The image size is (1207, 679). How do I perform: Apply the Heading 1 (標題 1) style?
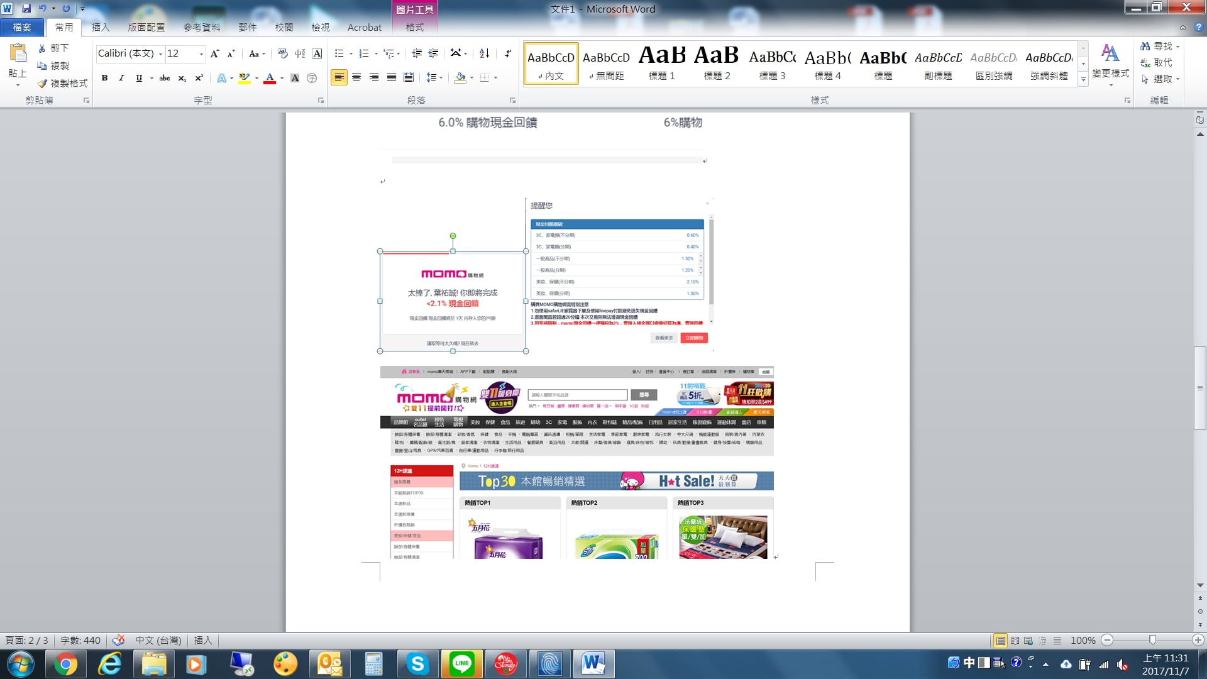(x=661, y=63)
